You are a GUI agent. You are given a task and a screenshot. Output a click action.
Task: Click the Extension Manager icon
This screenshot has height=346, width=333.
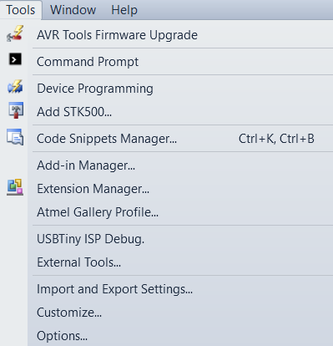click(15, 187)
